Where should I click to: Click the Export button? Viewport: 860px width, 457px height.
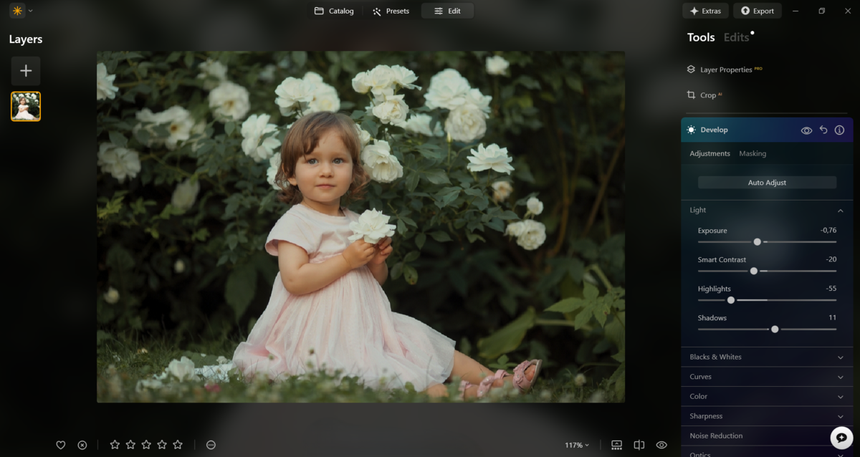point(758,11)
